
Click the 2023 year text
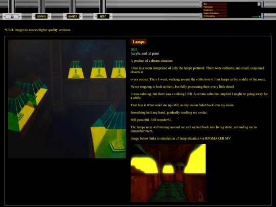point(134,50)
